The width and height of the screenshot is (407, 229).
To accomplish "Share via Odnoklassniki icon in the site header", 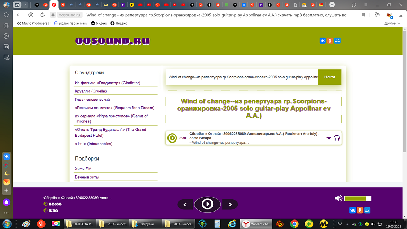I will click(x=330, y=41).
